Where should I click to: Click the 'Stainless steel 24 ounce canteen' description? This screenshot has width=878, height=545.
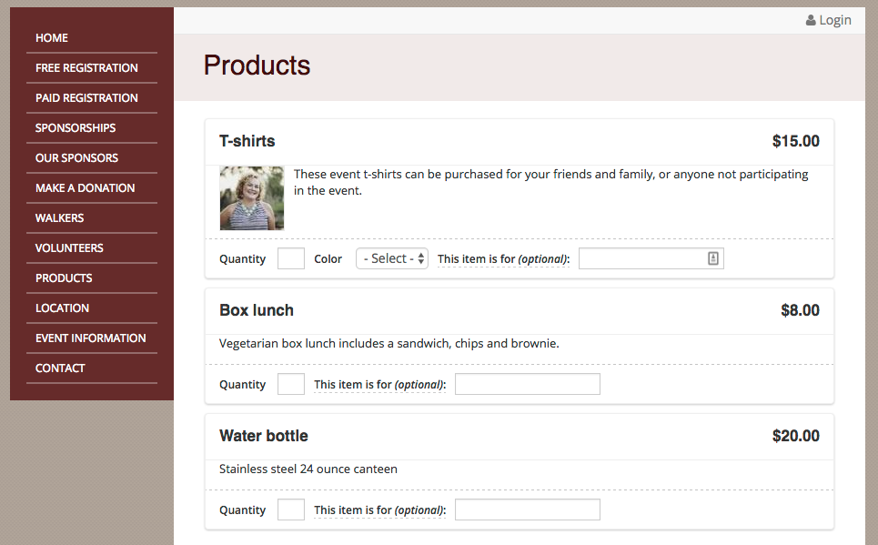[308, 469]
